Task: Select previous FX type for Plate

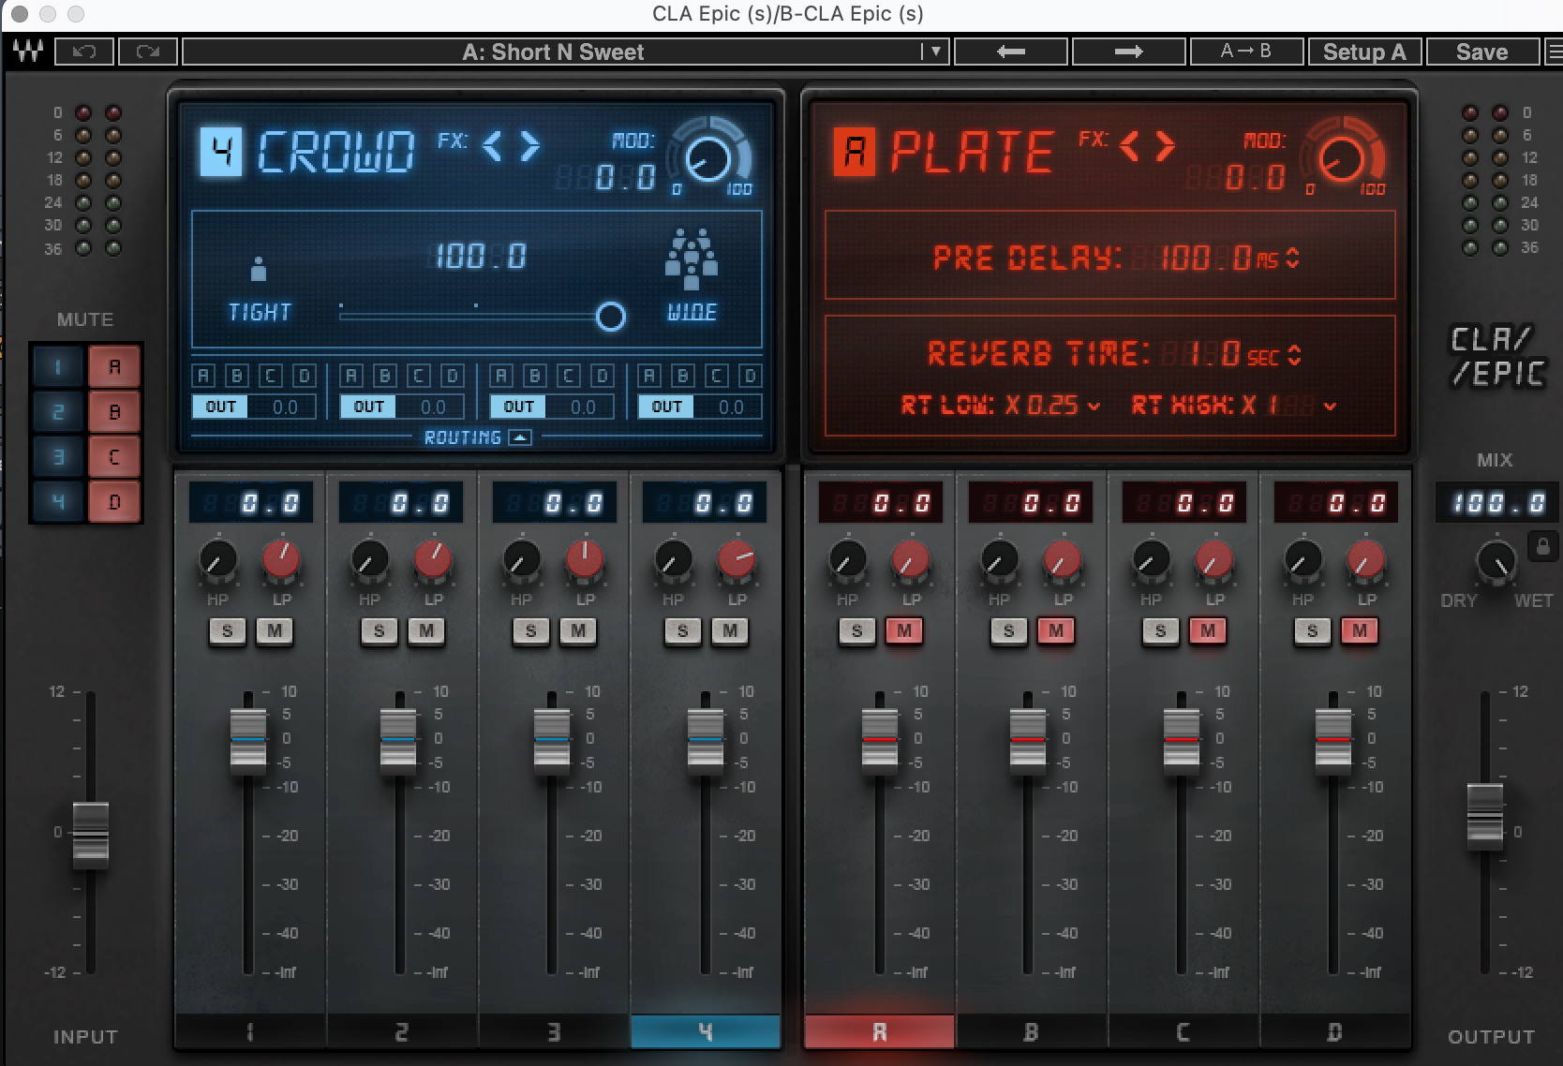Action: 1131,146
